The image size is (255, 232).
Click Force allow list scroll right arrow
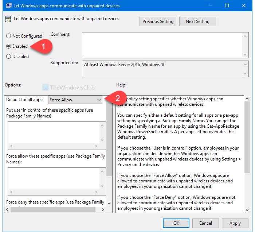pyautogui.click(x=96, y=192)
